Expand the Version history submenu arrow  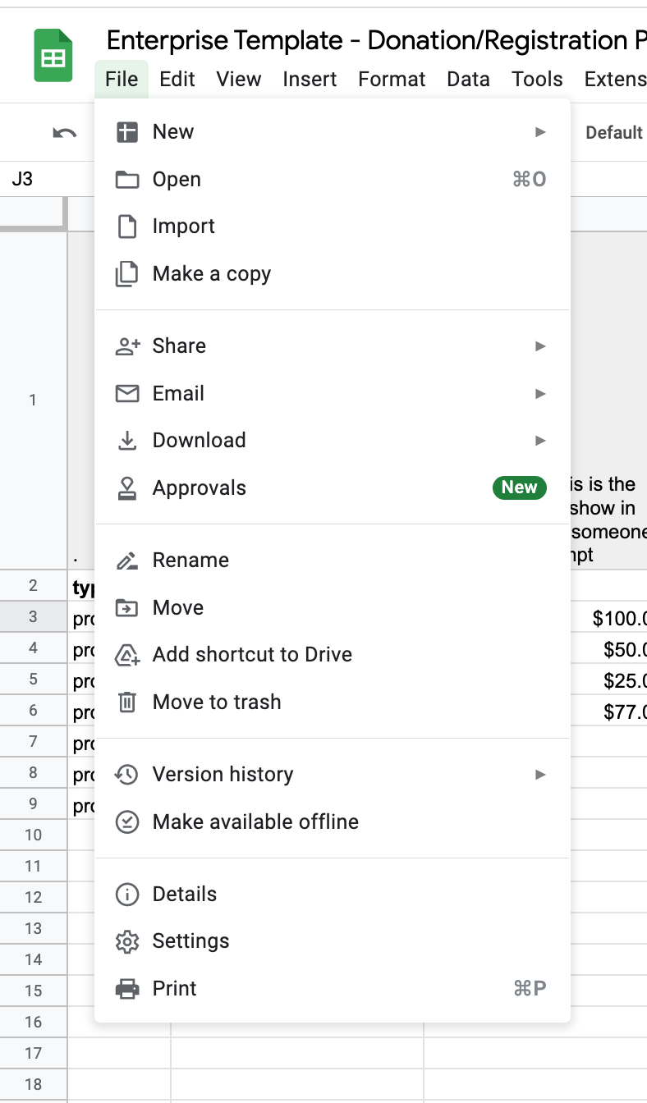[540, 775]
